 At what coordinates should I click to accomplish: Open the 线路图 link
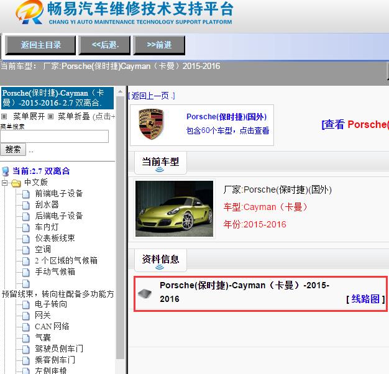[x=365, y=299]
